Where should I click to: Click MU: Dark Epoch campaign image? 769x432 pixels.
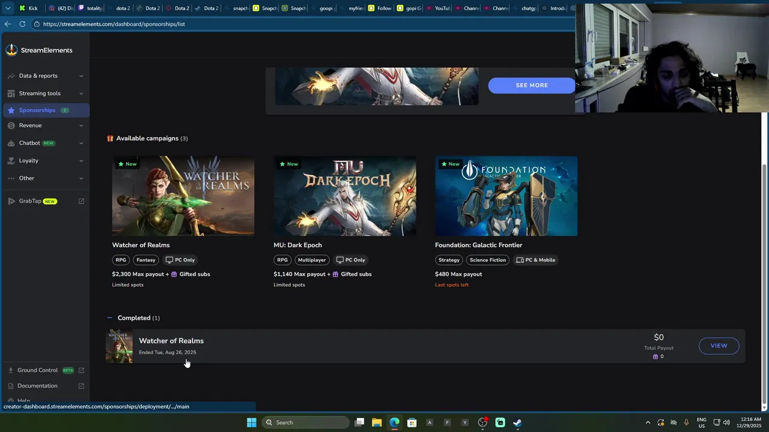[x=345, y=196]
